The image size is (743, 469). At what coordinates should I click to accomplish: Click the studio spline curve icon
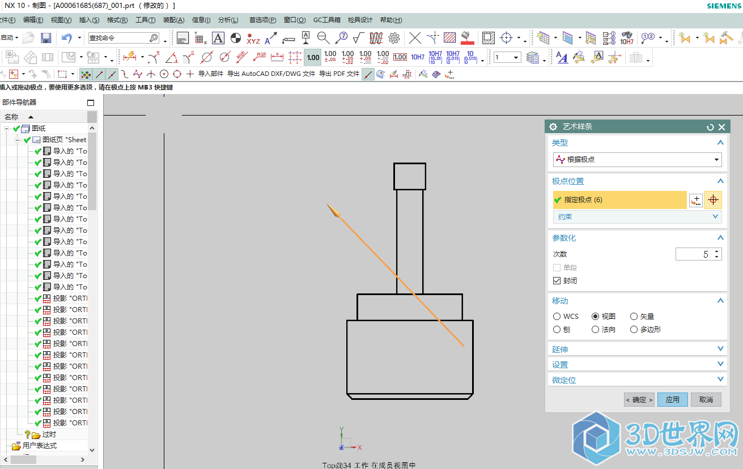[137, 74]
